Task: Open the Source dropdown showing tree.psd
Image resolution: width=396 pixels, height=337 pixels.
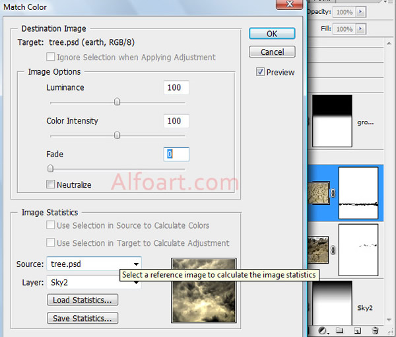Action: (x=94, y=264)
